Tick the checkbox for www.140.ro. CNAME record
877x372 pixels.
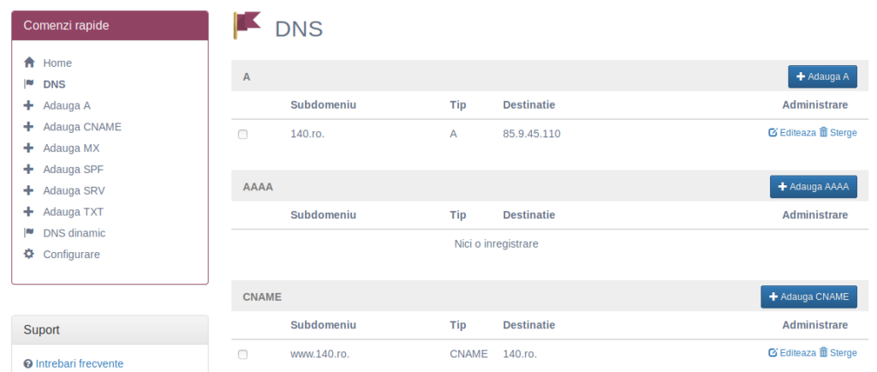coord(242,354)
